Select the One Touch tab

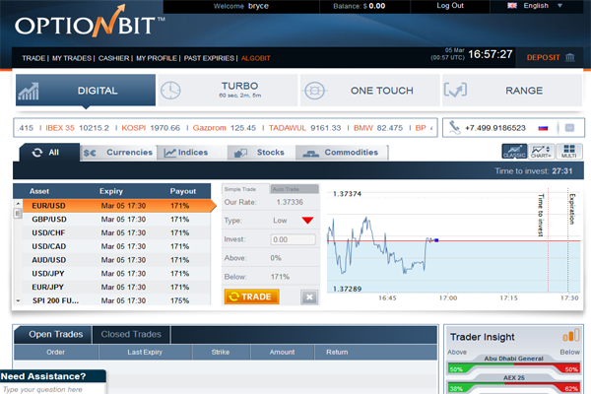370,91
